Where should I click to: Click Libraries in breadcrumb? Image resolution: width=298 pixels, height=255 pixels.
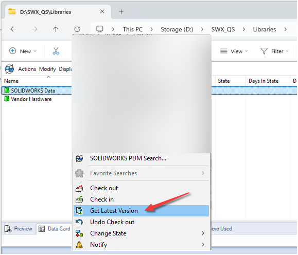[x=265, y=29]
